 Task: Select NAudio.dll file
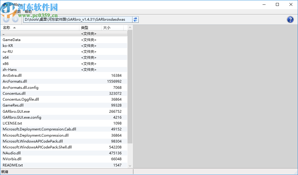64,153
